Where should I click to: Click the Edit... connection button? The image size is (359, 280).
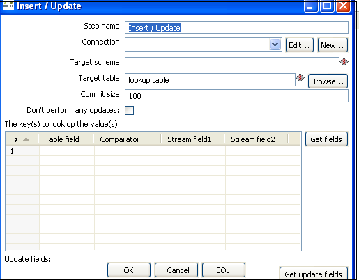[300, 45]
